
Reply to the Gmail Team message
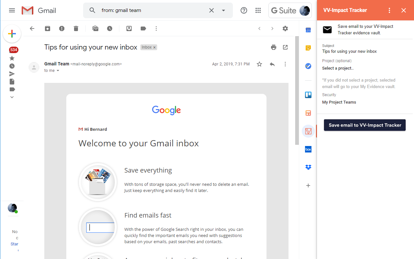tap(272, 64)
